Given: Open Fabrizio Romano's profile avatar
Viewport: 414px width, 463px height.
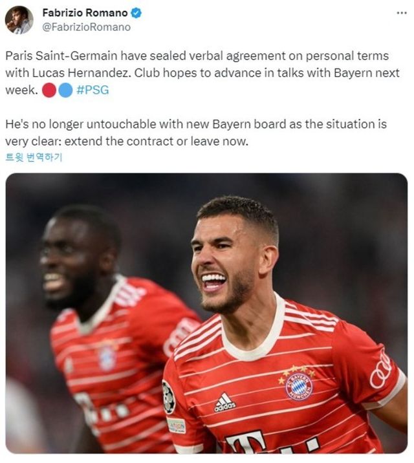Looking at the screenshot, I should click(x=19, y=20).
